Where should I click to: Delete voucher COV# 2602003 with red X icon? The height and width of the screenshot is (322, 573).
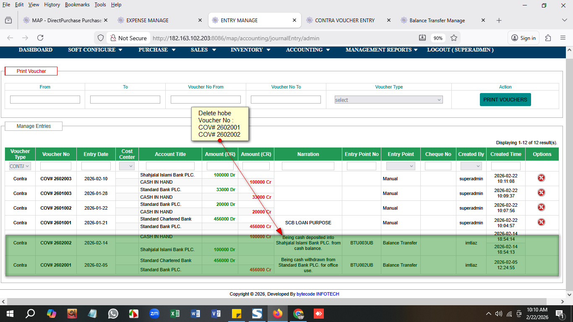[541, 178]
